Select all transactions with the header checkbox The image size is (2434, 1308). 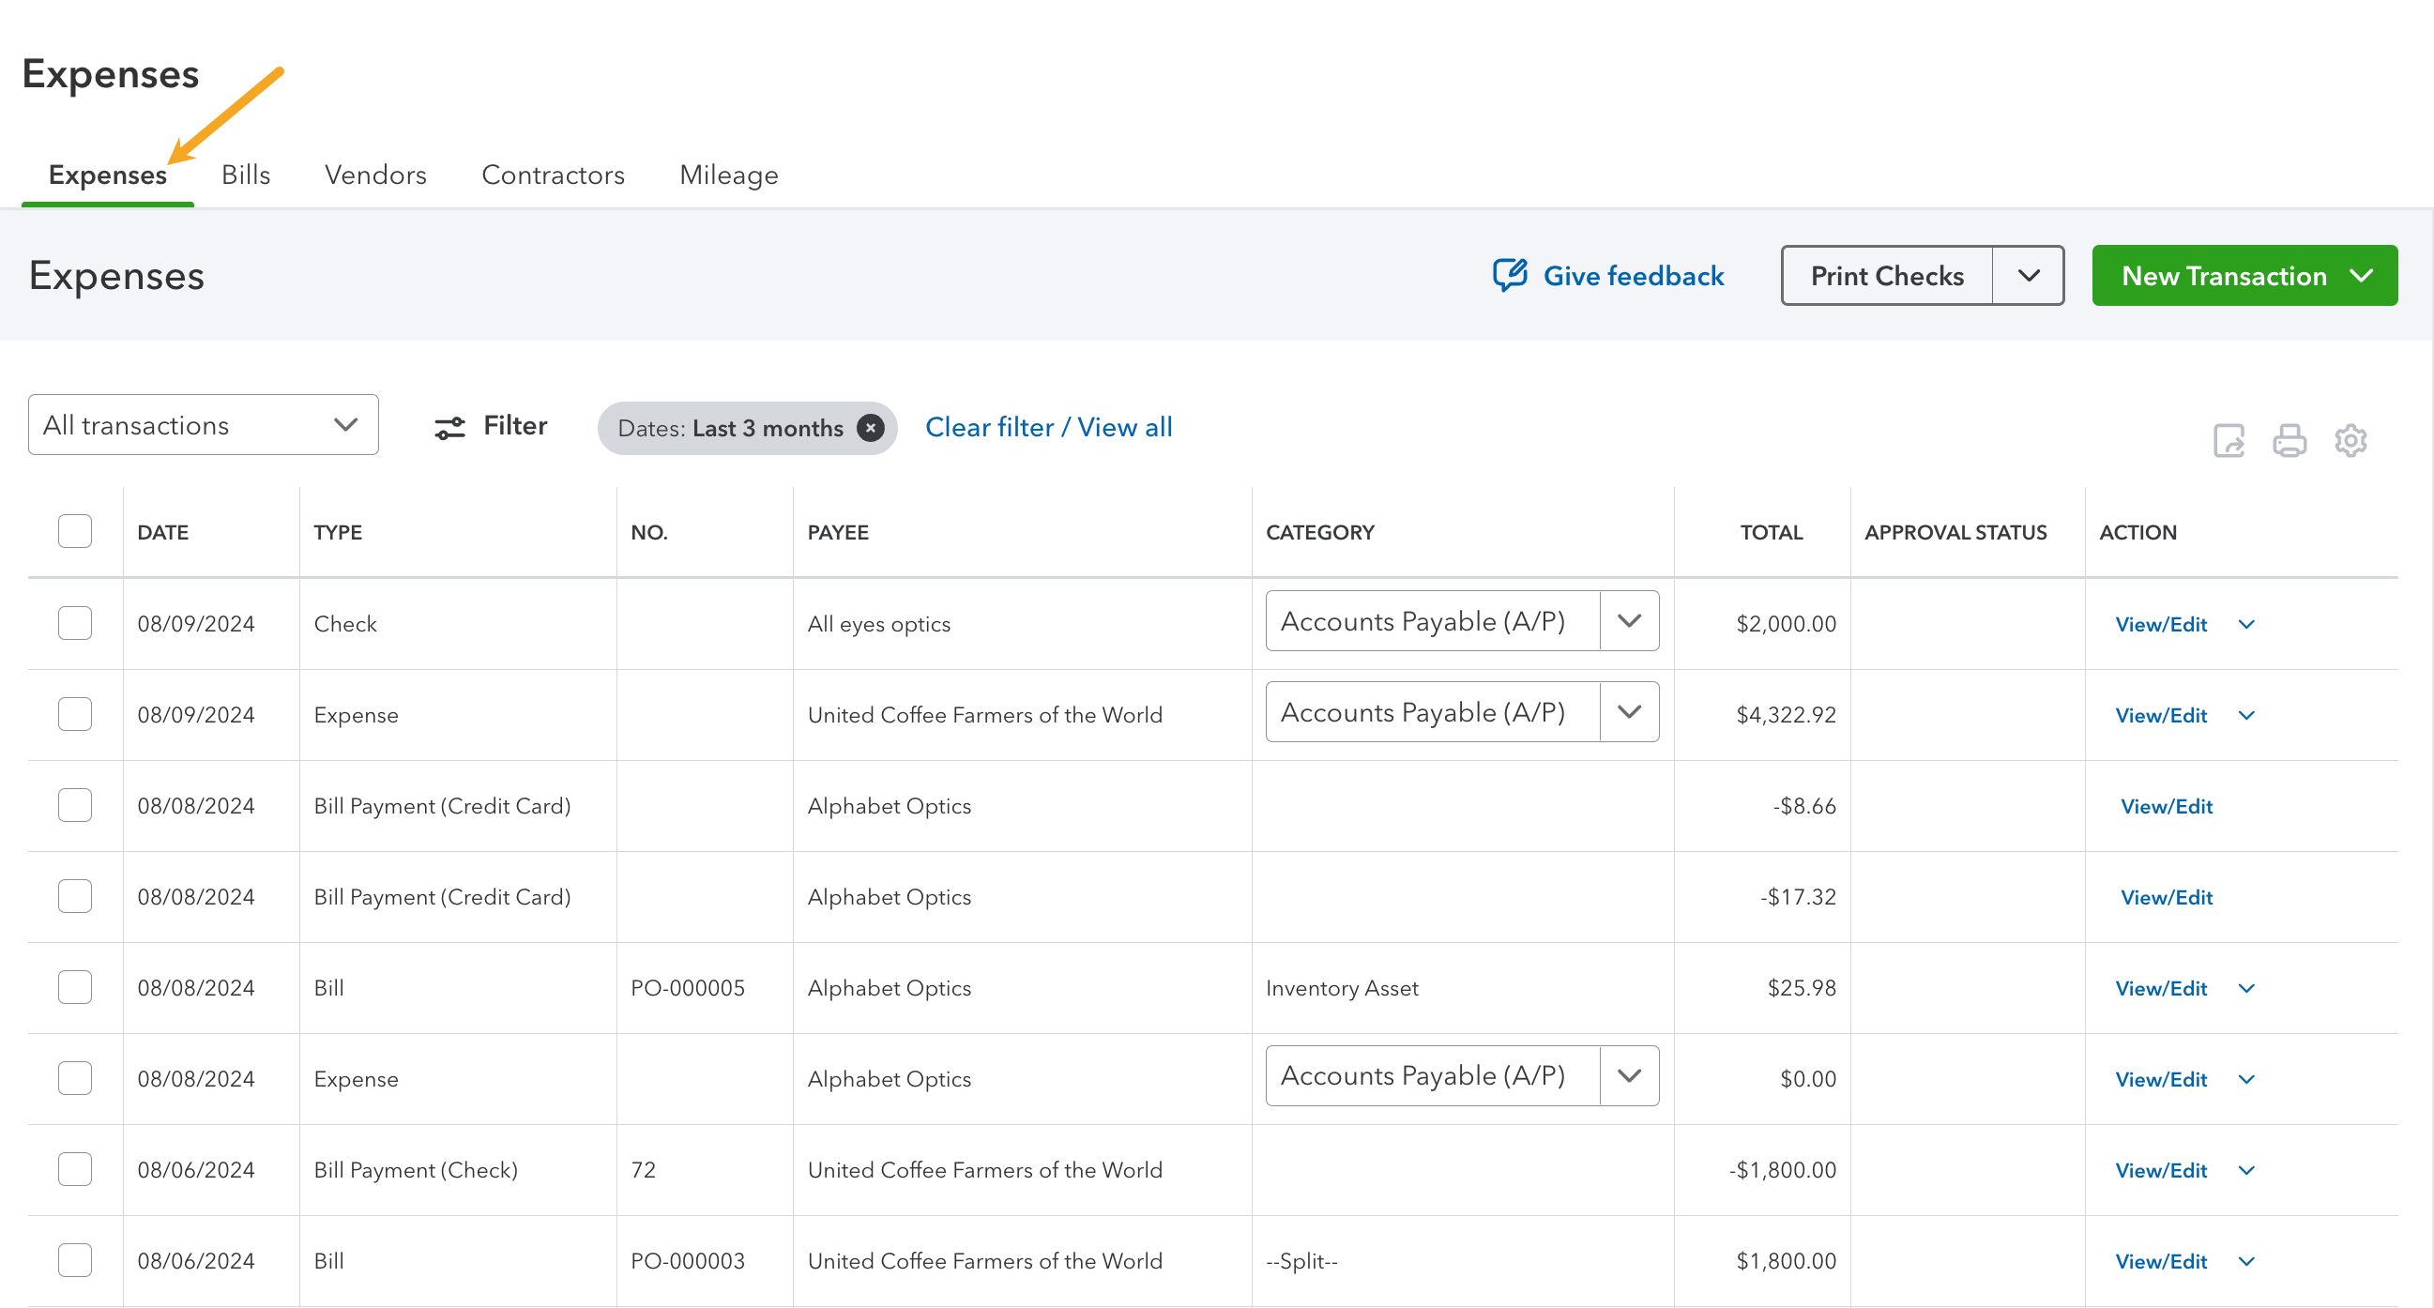pyautogui.click(x=75, y=530)
